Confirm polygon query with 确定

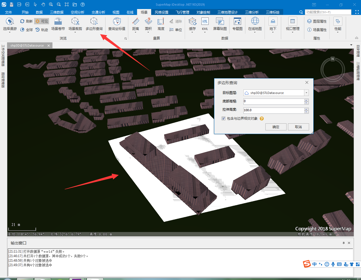click(276, 127)
